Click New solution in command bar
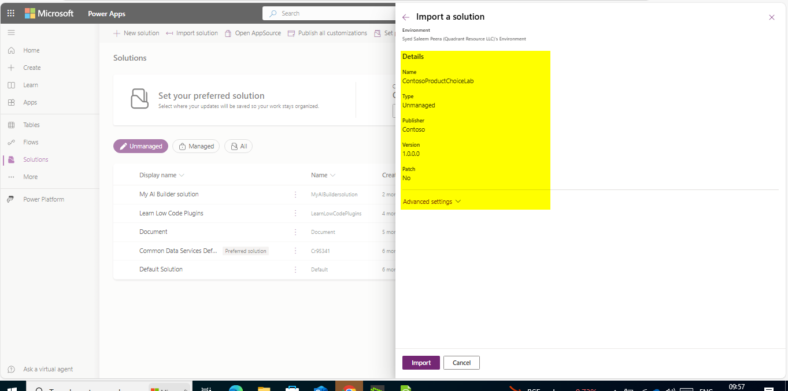This screenshot has width=788, height=391. point(136,33)
